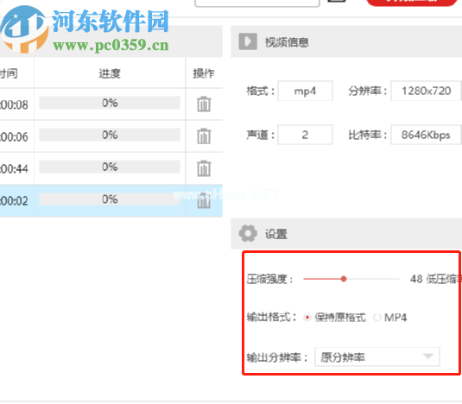The width and height of the screenshot is (462, 404).
Task: Delete the highlighted 00:02 video row
Action: (x=204, y=201)
